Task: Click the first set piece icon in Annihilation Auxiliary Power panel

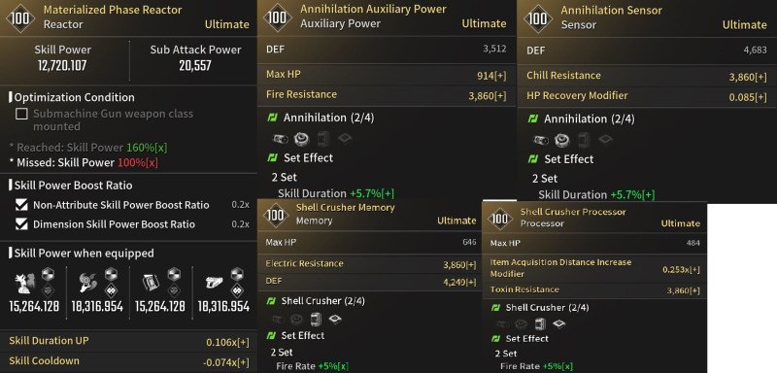Action: (x=281, y=139)
